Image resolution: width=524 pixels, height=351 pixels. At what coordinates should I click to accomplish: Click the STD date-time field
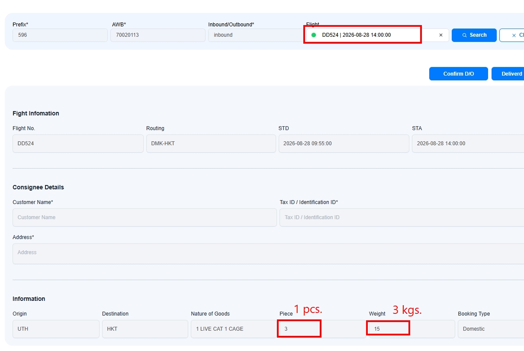[344, 144]
